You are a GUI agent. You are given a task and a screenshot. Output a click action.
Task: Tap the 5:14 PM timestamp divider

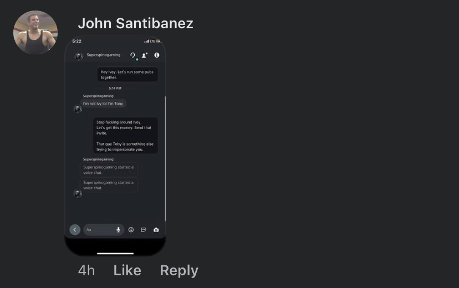point(115,88)
